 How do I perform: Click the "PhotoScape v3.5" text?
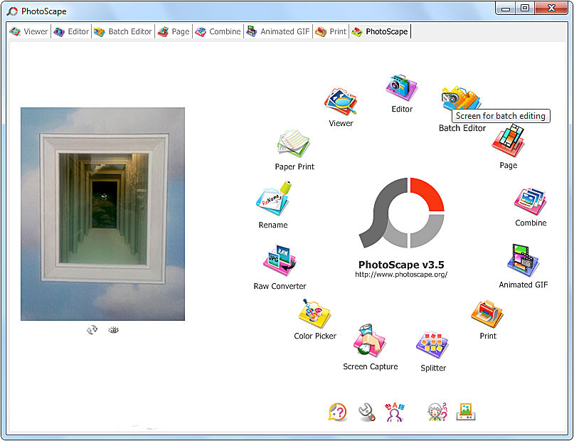click(401, 265)
